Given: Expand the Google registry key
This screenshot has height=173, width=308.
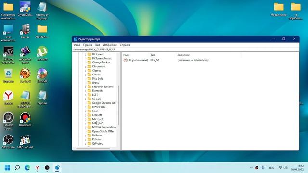Looking at the screenshot, I should pos(86,99).
